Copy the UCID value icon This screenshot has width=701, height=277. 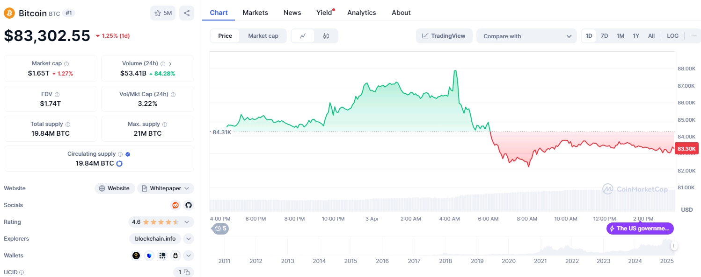point(186,272)
